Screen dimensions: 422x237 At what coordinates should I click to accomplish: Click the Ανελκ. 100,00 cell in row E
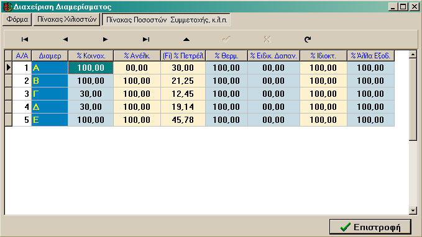click(x=137, y=120)
